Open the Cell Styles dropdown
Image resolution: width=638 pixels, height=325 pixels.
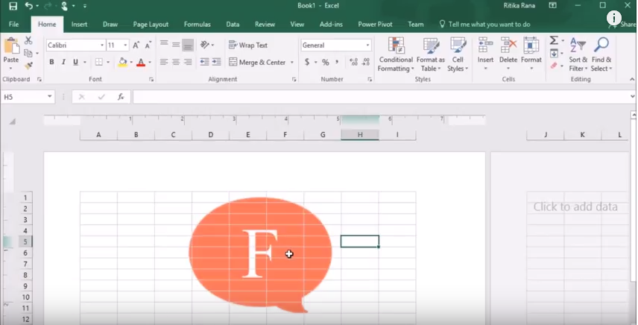point(458,54)
